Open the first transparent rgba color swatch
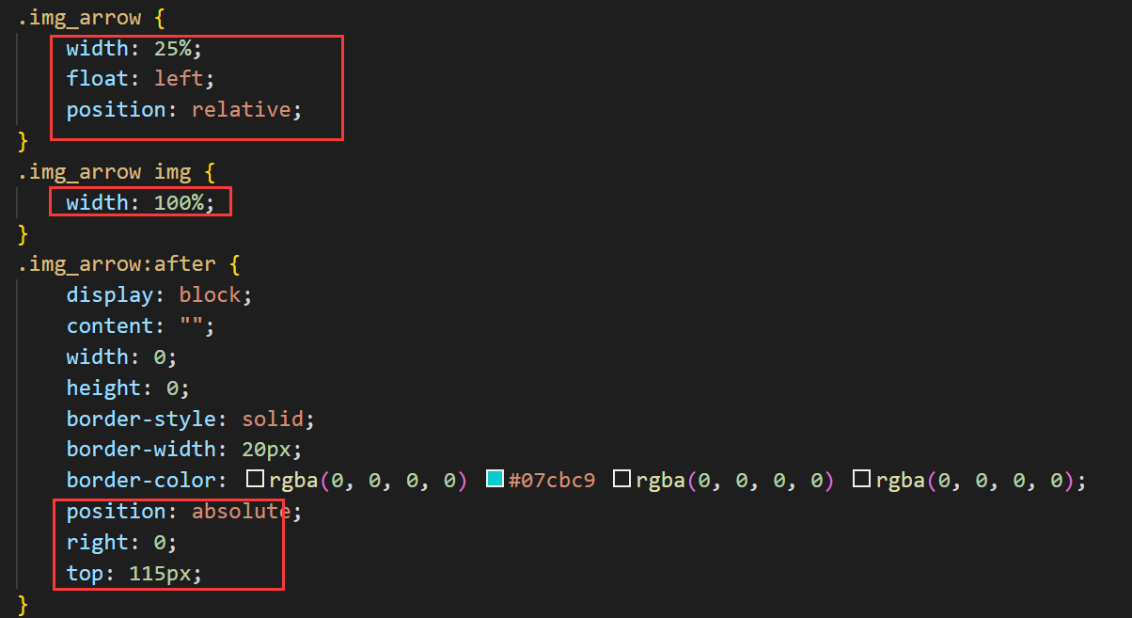 (x=255, y=480)
